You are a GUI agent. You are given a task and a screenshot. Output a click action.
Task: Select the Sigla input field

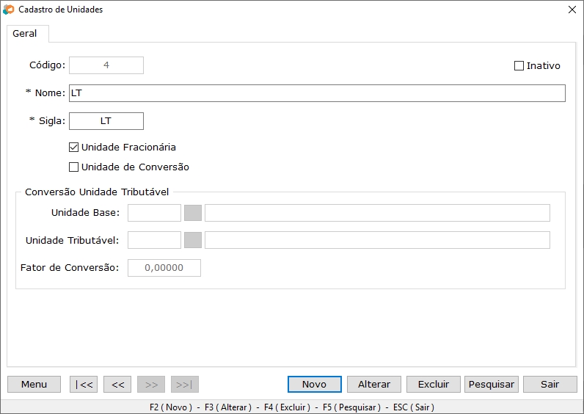pos(106,120)
